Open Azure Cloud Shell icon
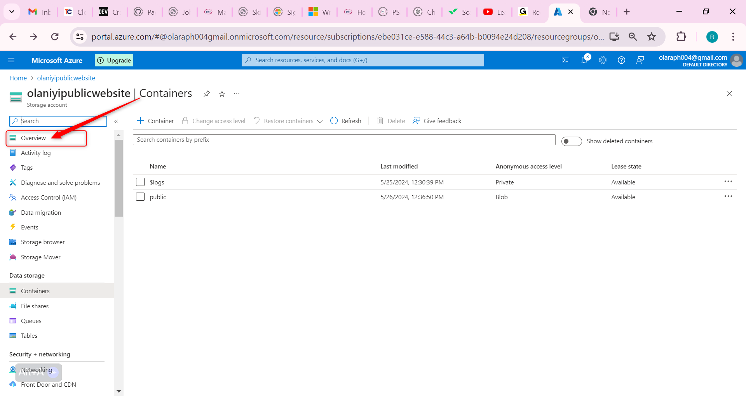Screen dimensions: 746x396 565,60
